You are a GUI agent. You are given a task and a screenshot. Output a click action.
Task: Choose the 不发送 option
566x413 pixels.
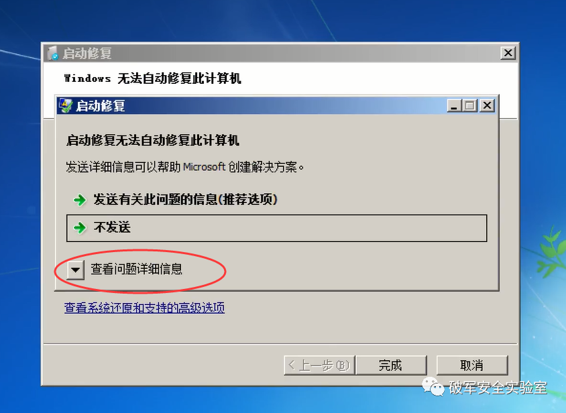276,228
